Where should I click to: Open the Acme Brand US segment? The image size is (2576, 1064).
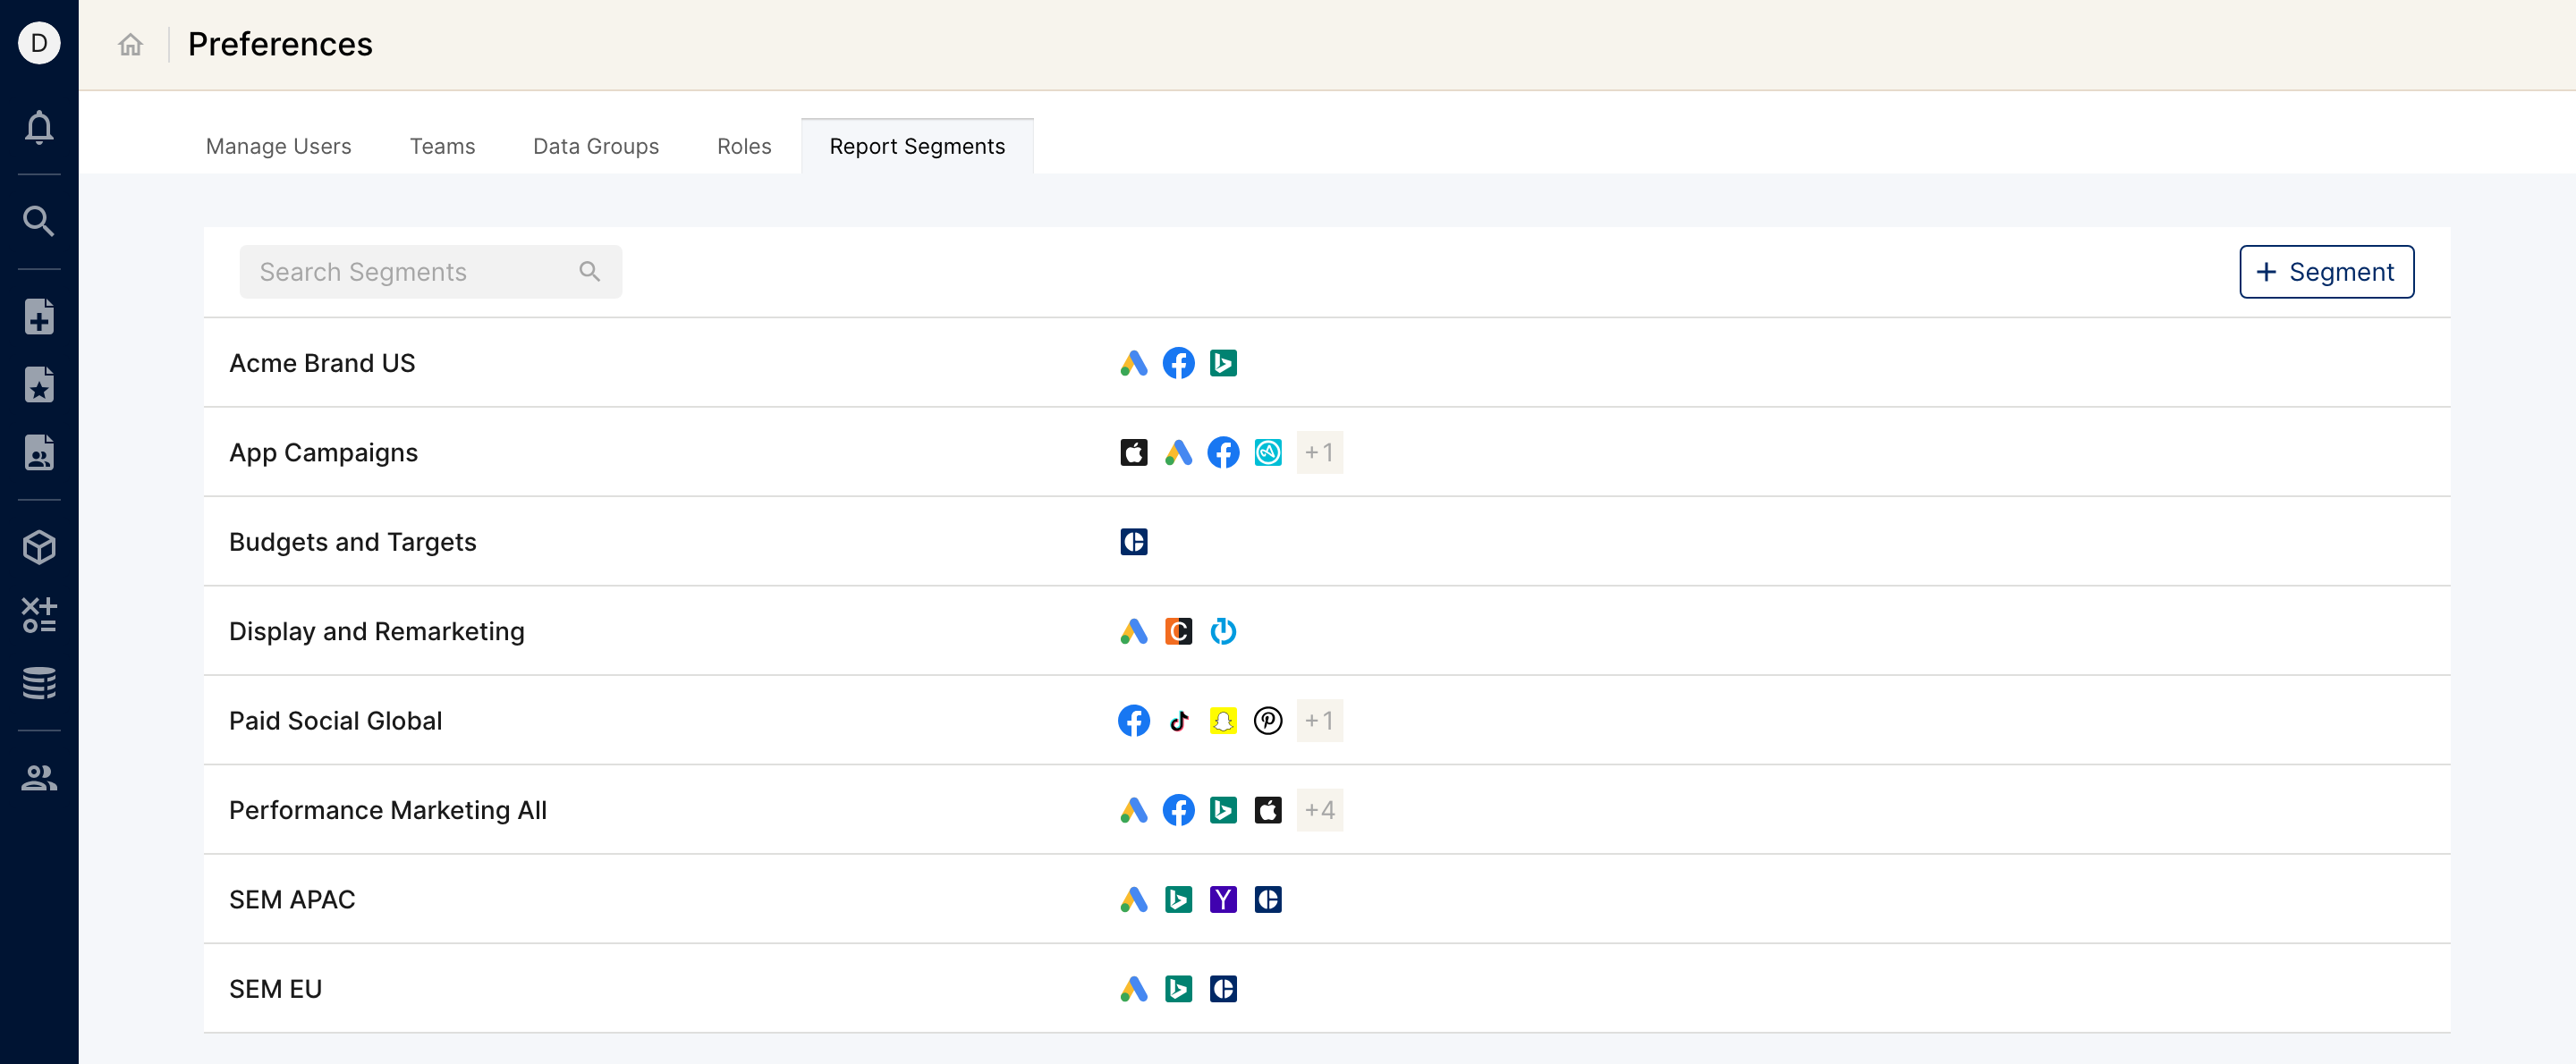(1326, 363)
